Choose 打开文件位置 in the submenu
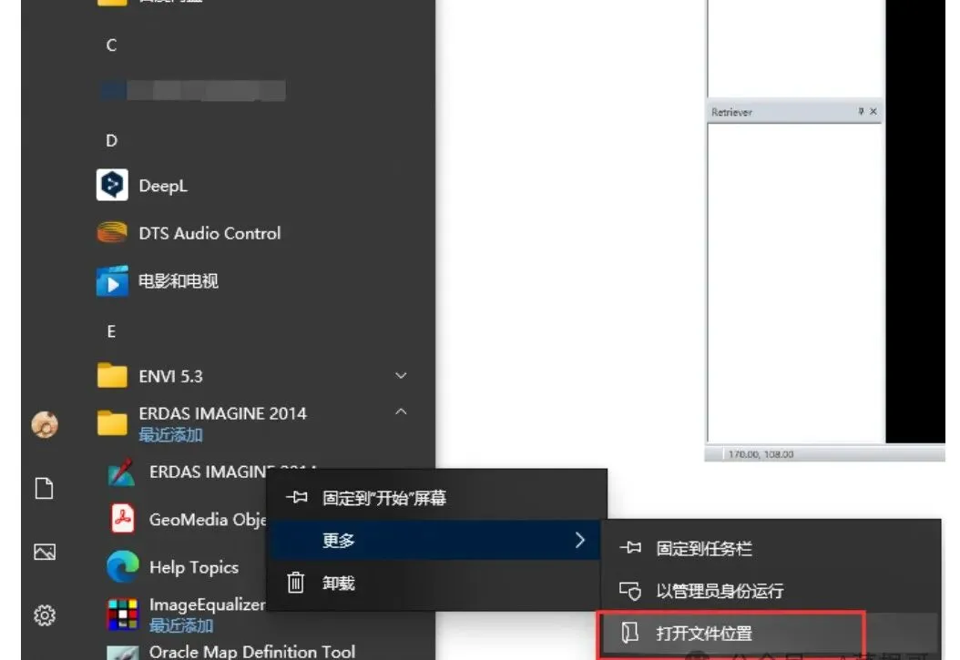The width and height of the screenshot is (960, 660). [x=771, y=633]
